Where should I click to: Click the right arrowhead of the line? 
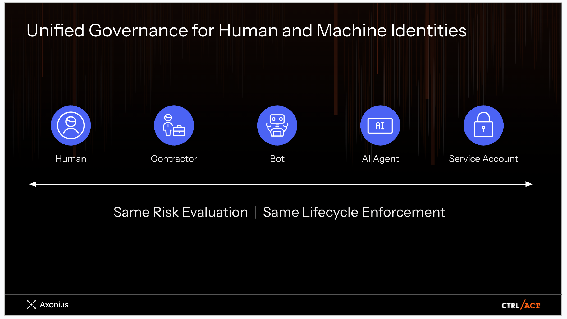point(529,184)
